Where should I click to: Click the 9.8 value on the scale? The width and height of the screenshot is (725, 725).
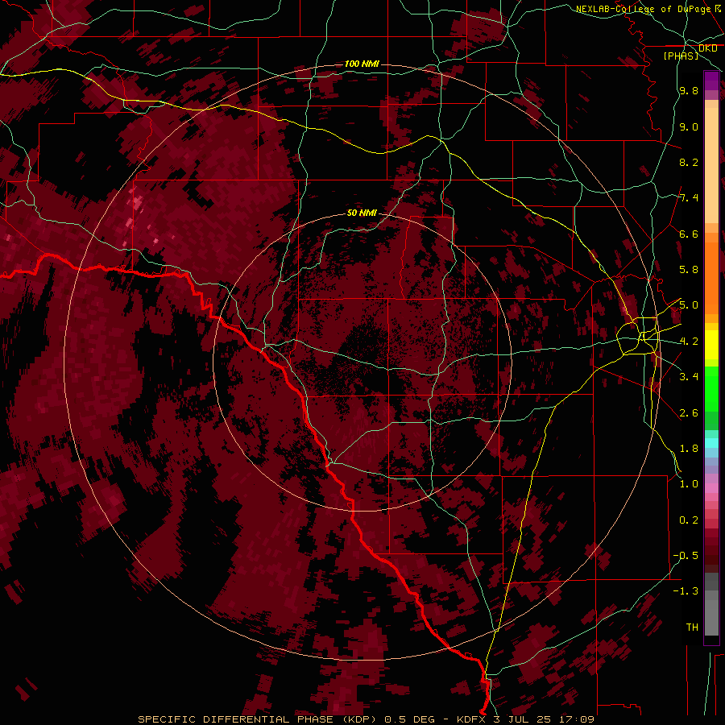689,90
